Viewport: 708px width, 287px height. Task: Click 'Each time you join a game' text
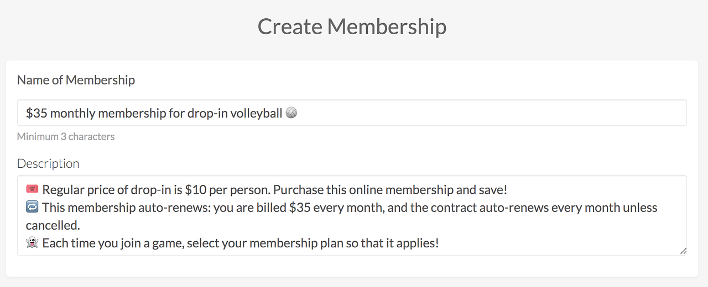pos(112,243)
